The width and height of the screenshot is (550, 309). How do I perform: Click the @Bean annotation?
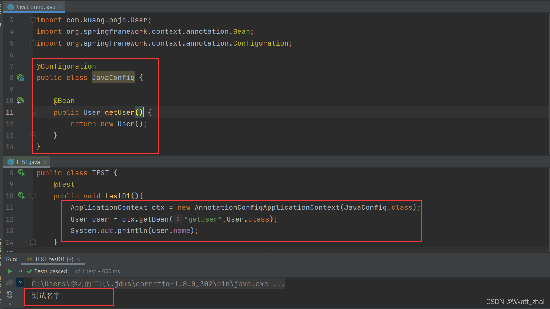point(64,101)
